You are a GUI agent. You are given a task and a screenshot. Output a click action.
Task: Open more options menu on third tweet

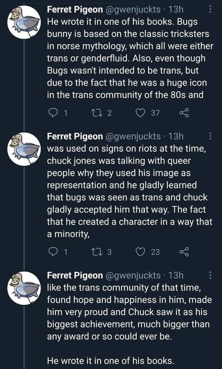pyautogui.click(x=210, y=275)
